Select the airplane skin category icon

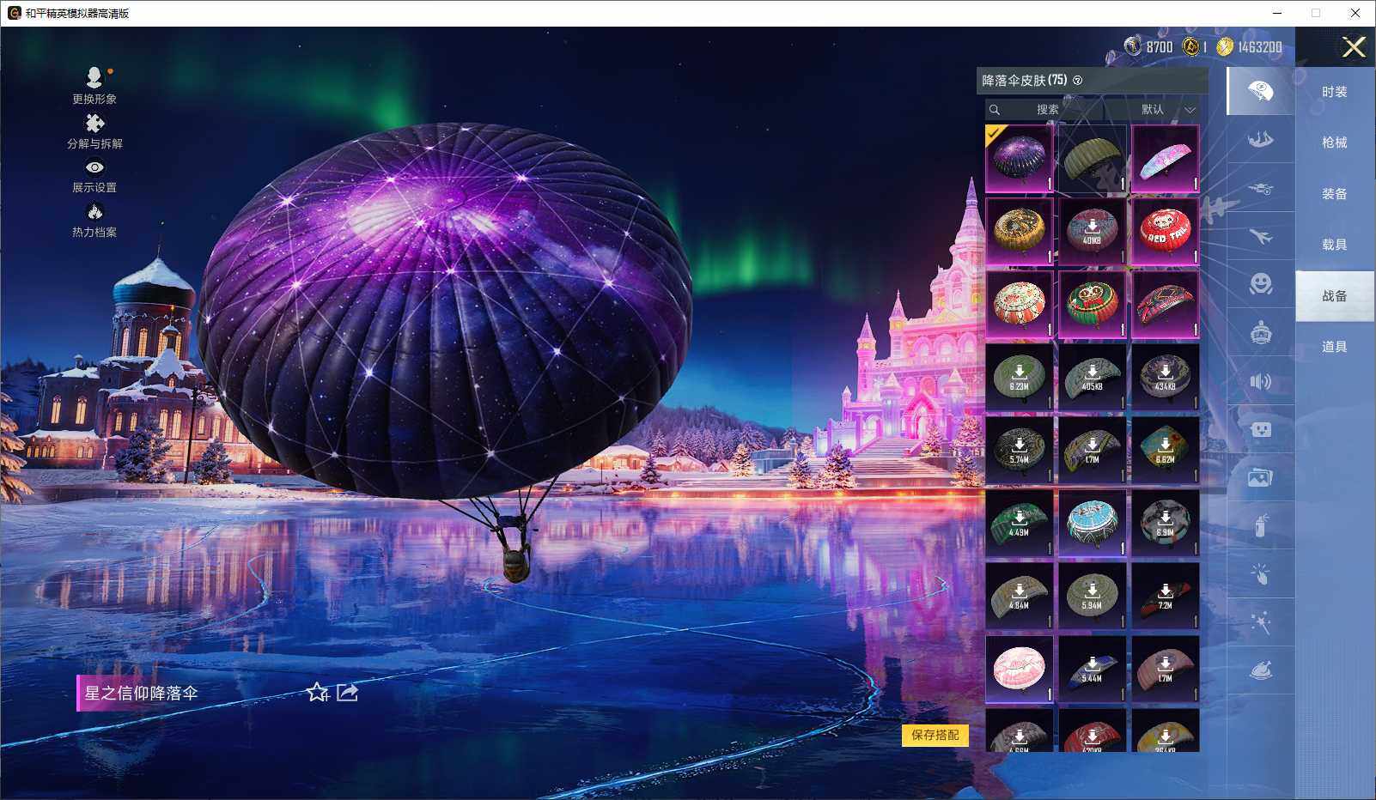pos(1260,236)
